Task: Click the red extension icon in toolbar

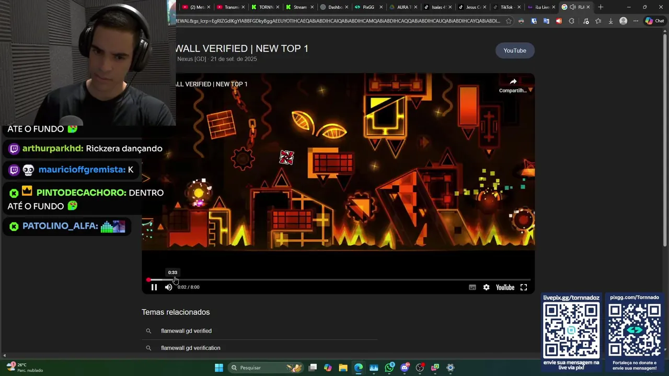Action: (559, 21)
